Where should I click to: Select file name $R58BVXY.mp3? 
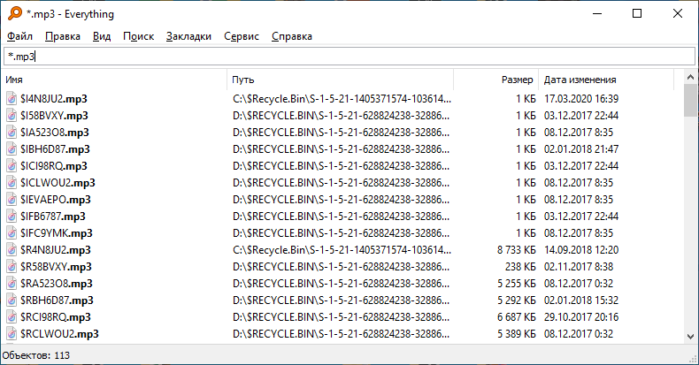coord(56,267)
